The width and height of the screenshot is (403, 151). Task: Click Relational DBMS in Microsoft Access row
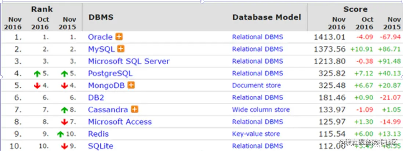(258, 122)
